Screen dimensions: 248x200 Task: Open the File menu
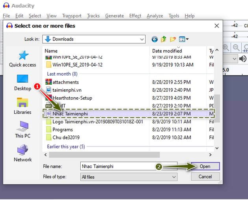pyautogui.click(x=6, y=16)
